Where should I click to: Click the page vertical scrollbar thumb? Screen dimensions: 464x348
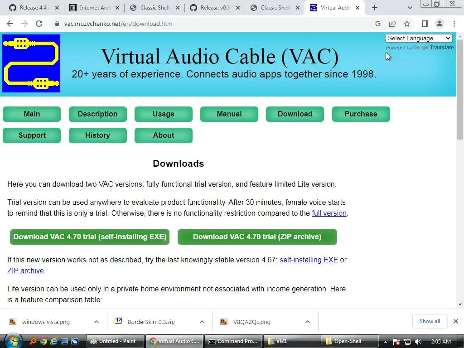coord(460,89)
